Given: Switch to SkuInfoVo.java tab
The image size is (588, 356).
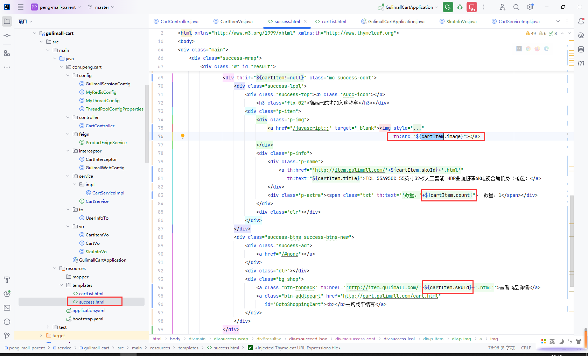Looking at the screenshot, I should pos(458,21).
